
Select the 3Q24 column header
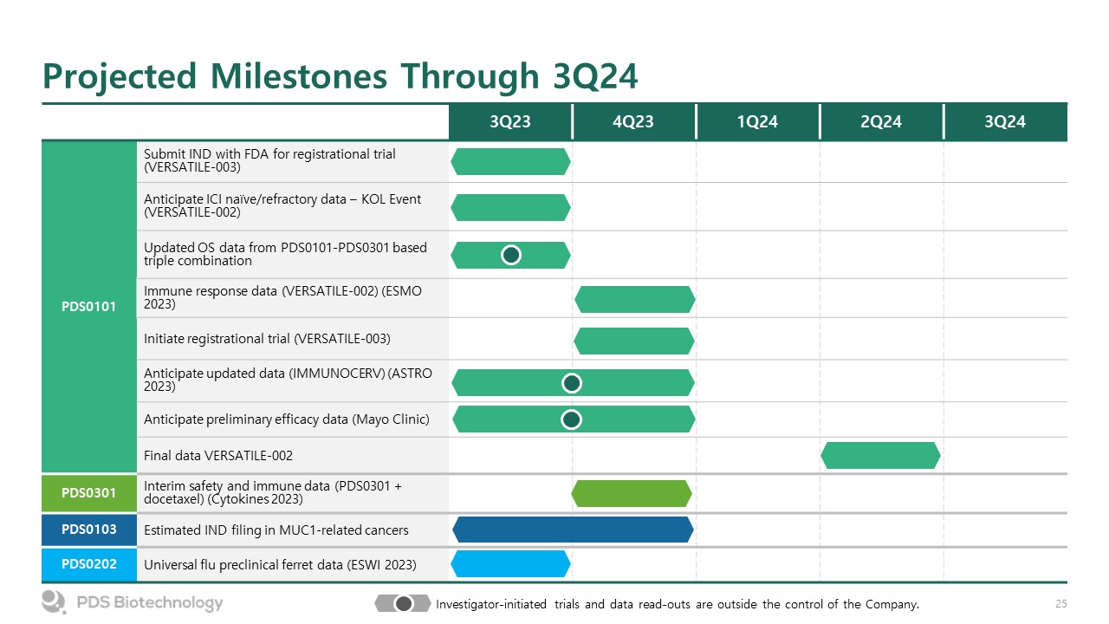pos(1005,122)
